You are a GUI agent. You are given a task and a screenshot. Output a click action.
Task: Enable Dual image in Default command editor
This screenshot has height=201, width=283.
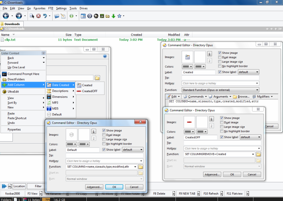tap(104, 135)
